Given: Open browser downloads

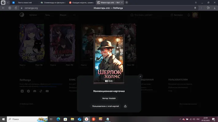Looking at the screenshot, I should pos(215,8).
